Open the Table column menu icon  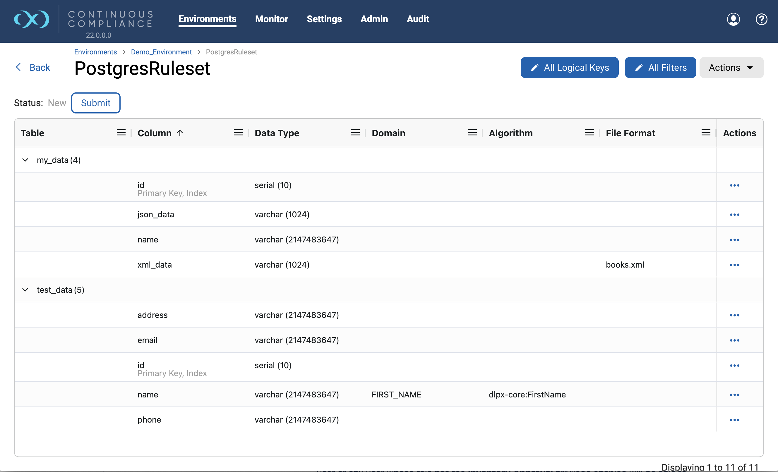tap(121, 133)
